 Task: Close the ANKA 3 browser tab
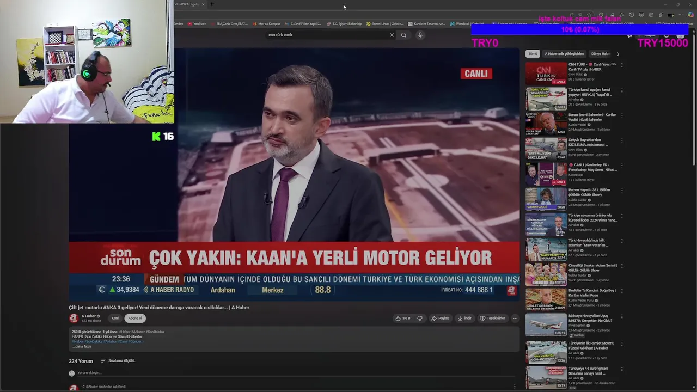(x=203, y=4)
